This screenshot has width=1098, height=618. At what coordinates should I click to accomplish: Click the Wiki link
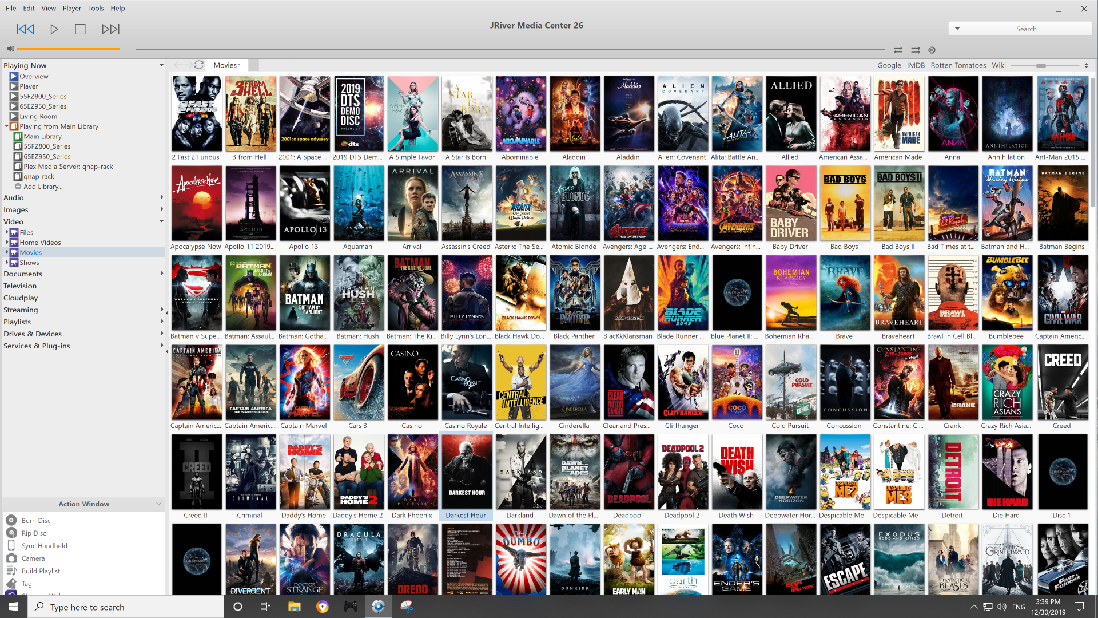998,65
